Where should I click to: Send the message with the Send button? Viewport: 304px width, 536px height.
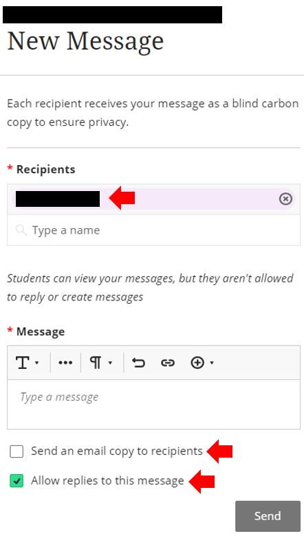pos(268,516)
